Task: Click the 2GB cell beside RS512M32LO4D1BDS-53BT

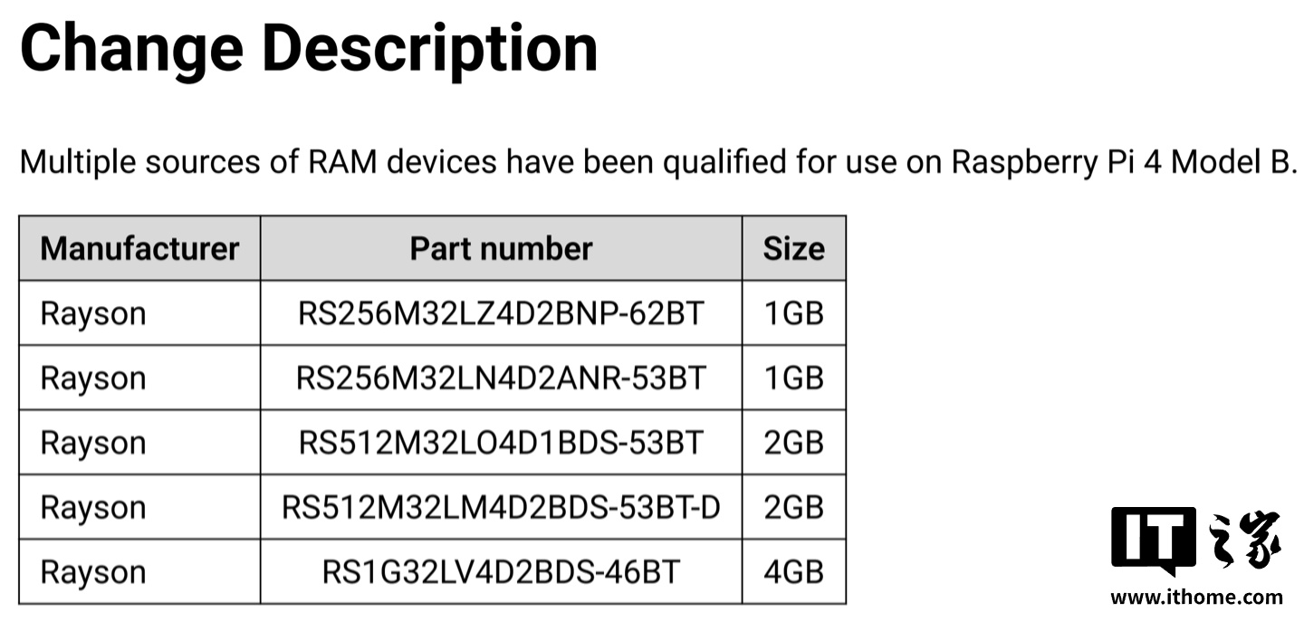Action: (x=793, y=443)
